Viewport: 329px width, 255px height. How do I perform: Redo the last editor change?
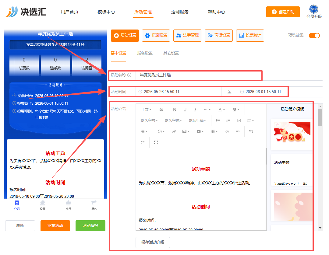[x=143, y=142]
